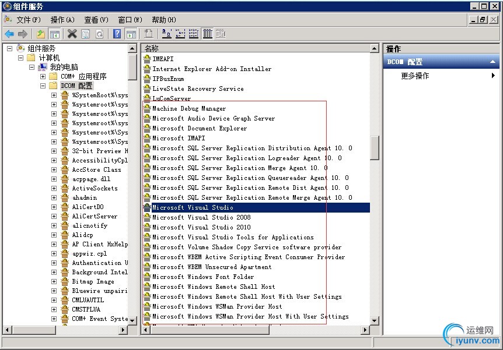Select LiveState Recovery Service item
Screen dimensions: 503x350
click(198, 89)
